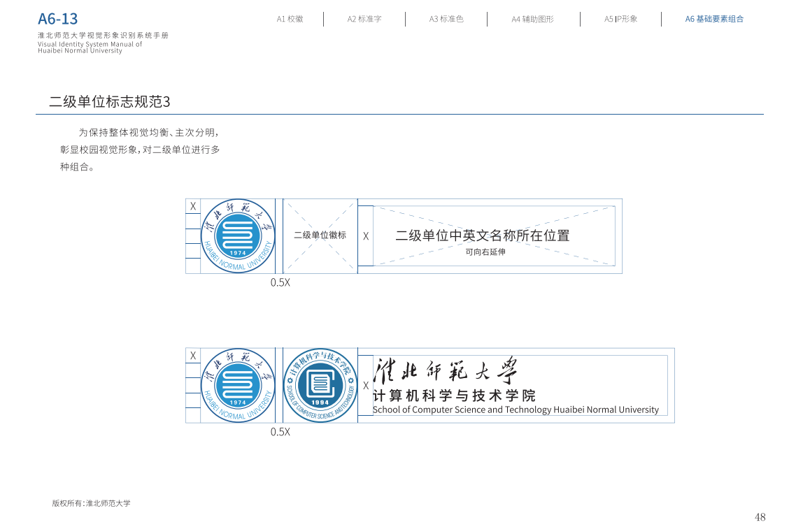Viewport: 796px width, 529px height.
Task: Select the A4 辅助图形 tab
Action: pos(532,20)
